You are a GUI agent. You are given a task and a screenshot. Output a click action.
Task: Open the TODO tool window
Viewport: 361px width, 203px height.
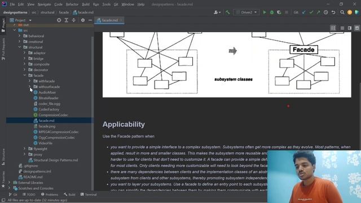(x=29, y=195)
